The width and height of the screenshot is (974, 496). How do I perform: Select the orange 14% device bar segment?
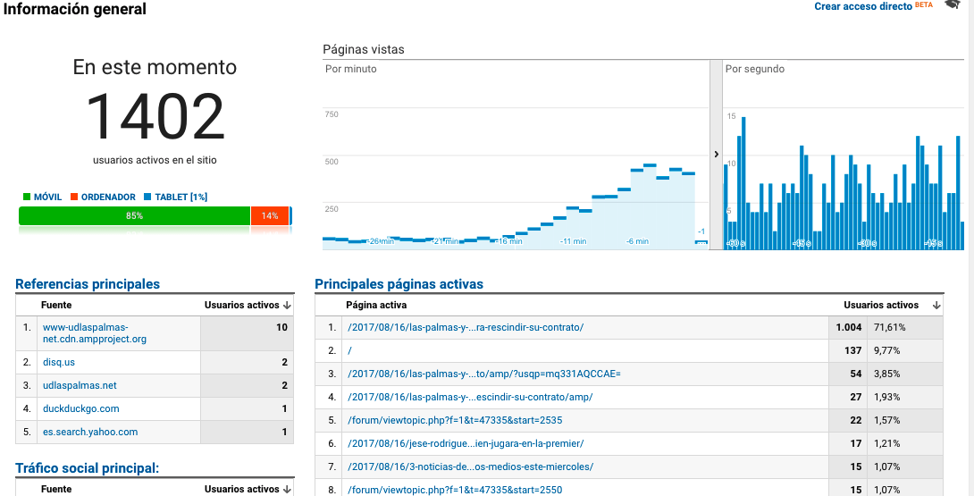(x=270, y=215)
